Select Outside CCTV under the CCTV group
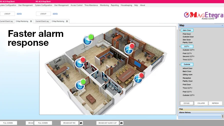Image resolution: width=224 pixels, height=126 pixels. coord(189,50)
